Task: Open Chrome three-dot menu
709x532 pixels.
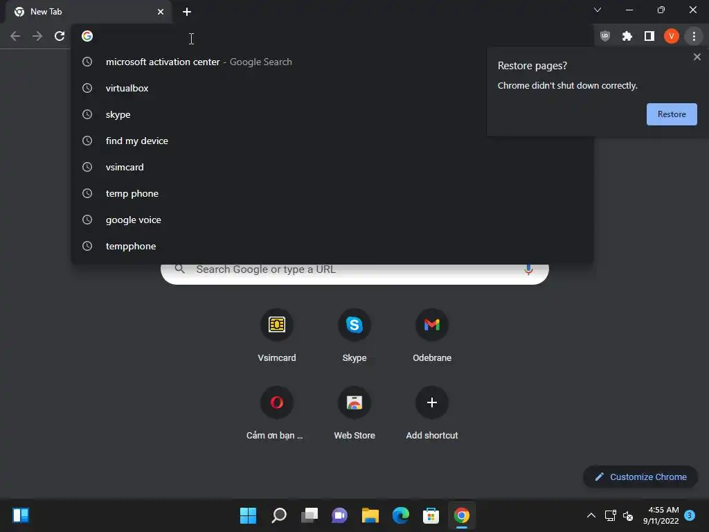Action: [x=694, y=36]
